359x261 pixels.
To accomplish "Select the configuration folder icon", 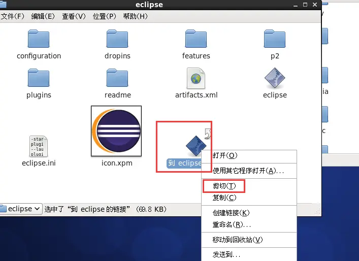I will tap(39, 39).
